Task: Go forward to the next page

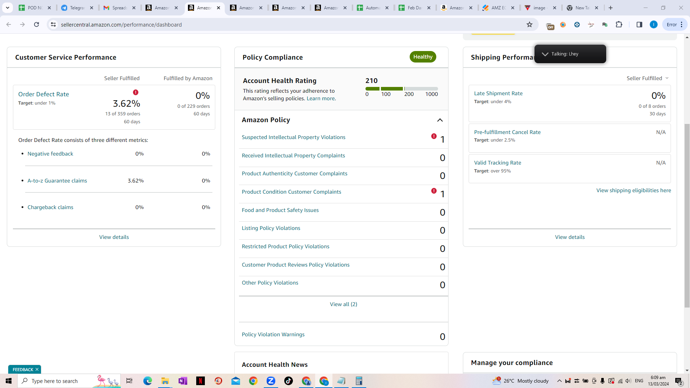Action: tap(22, 24)
